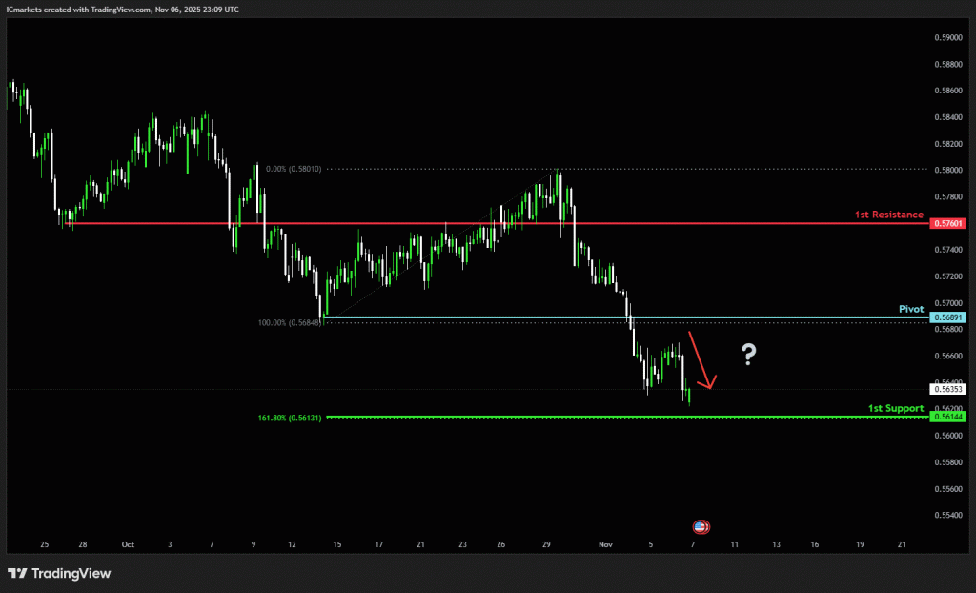The width and height of the screenshot is (976, 593).
Task: Click the Oct label on time axis
Action: click(x=128, y=544)
